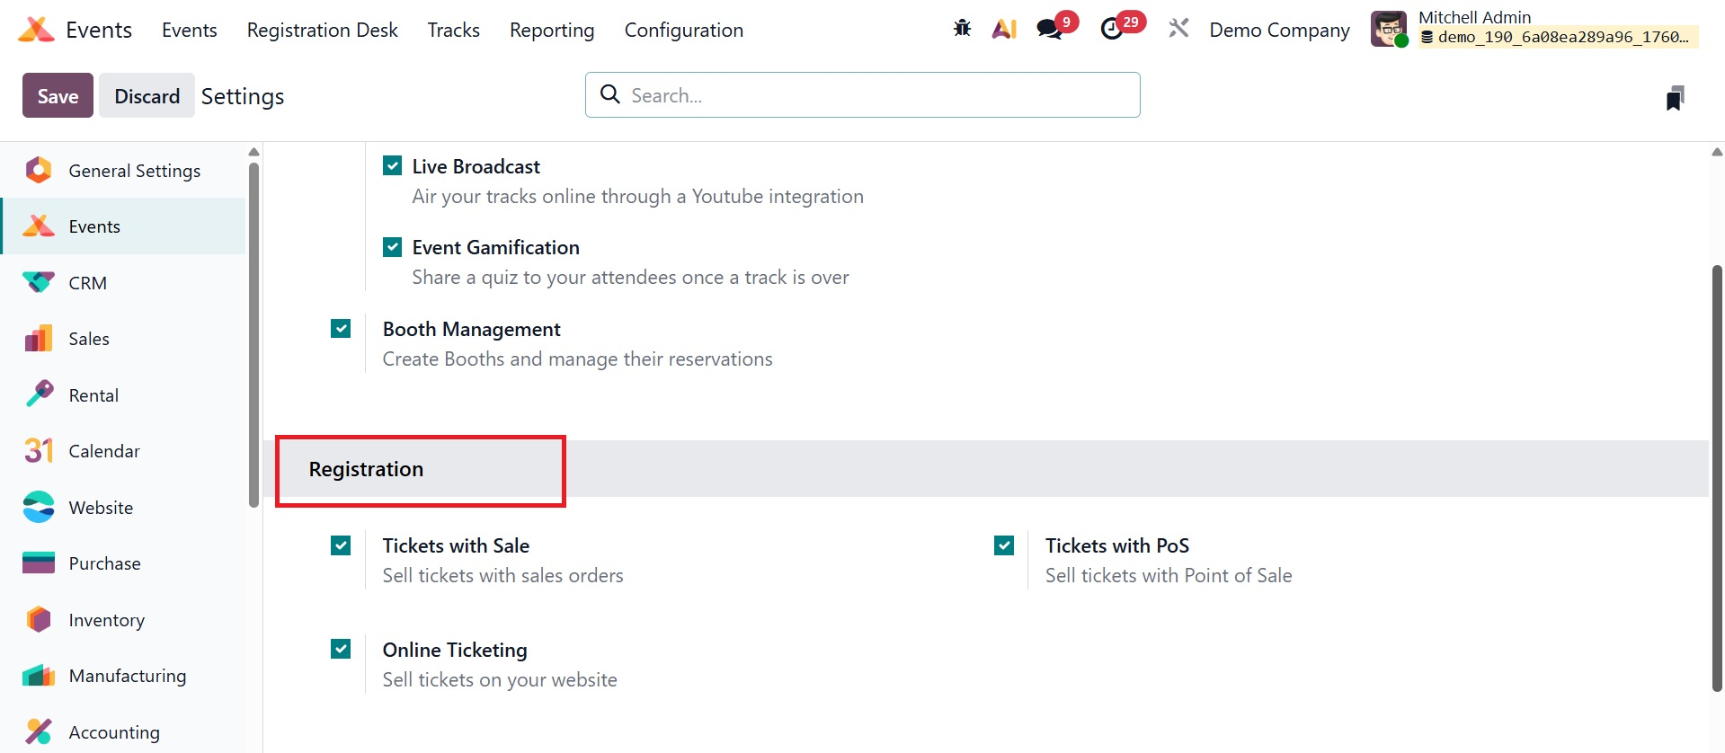This screenshot has width=1725, height=753.
Task: Open the conversations messages icon
Action: tap(1049, 29)
